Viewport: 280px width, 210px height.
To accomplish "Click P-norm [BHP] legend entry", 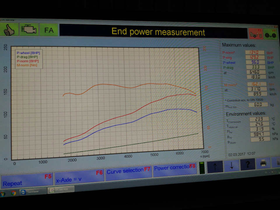I will pos(28,61).
